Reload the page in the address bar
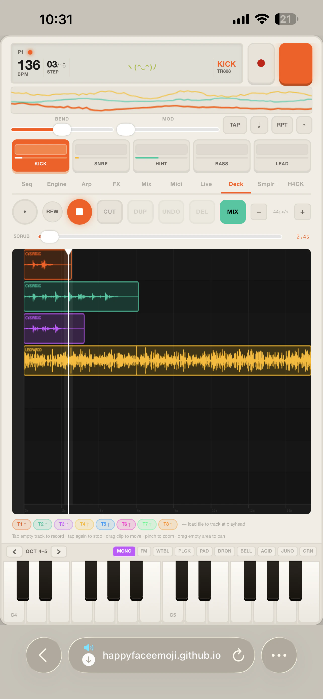This screenshot has width=323, height=699. pyautogui.click(x=238, y=655)
